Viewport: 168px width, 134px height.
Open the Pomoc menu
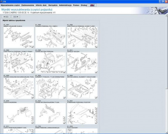point(76,5)
